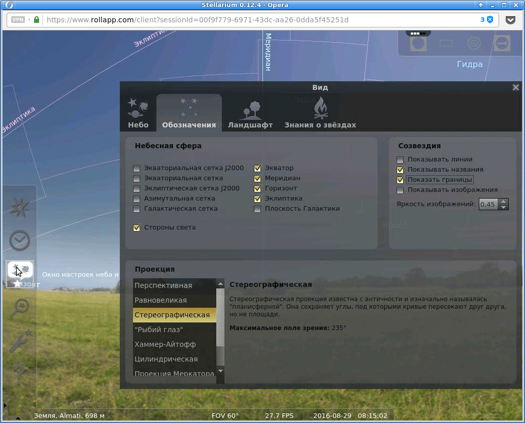Increase Яркость изображений with up arrow
The width and height of the screenshot is (525, 423).
(503, 201)
